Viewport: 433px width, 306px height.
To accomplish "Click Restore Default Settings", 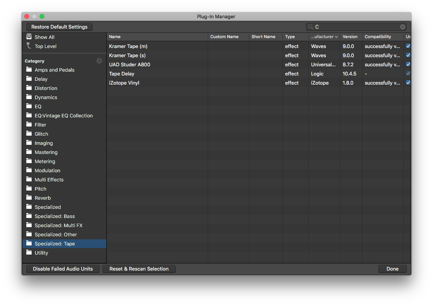I will click(59, 27).
